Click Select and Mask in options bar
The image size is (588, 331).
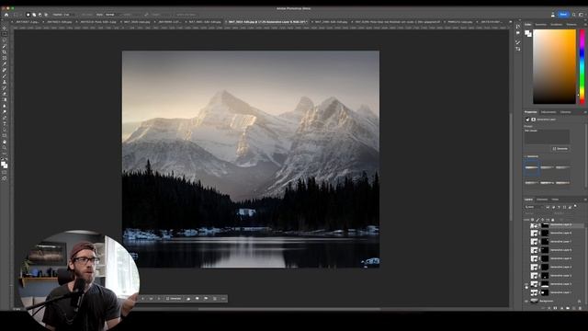187,15
